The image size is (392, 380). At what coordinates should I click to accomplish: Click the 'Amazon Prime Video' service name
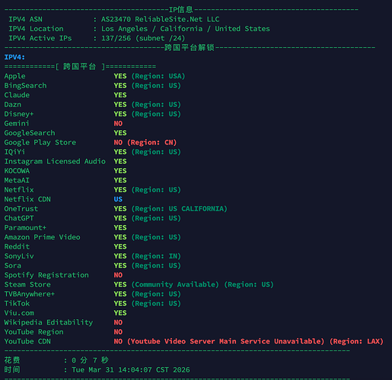coord(42,237)
